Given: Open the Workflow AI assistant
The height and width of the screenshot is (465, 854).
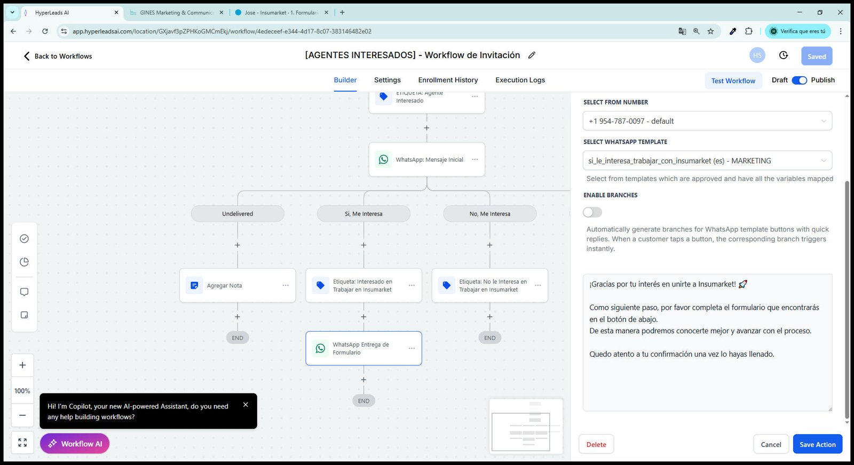Looking at the screenshot, I should (x=75, y=444).
